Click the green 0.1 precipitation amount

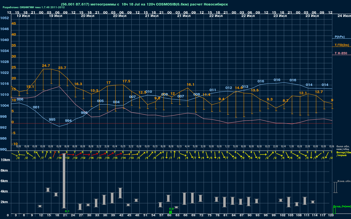click(x=67, y=211)
